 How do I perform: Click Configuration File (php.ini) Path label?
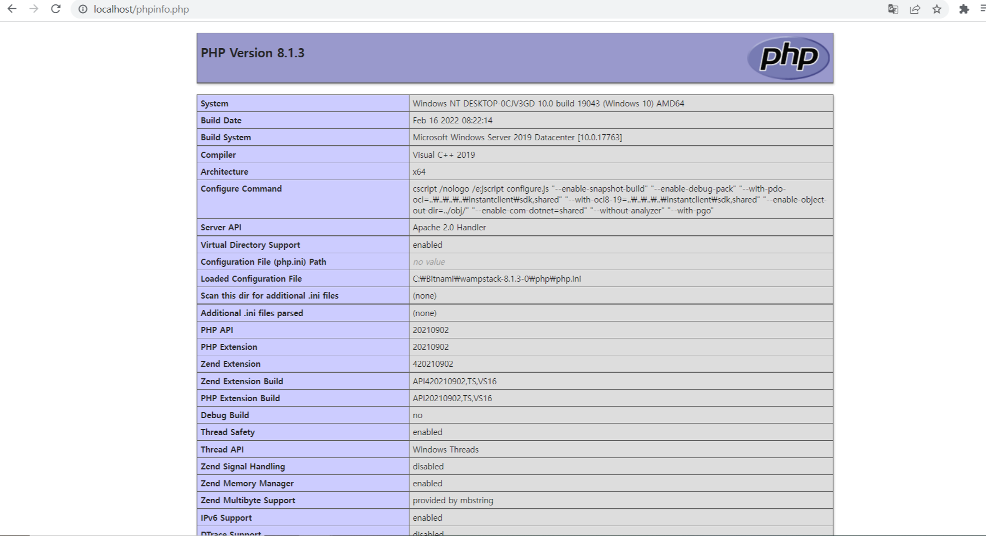[x=264, y=262]
